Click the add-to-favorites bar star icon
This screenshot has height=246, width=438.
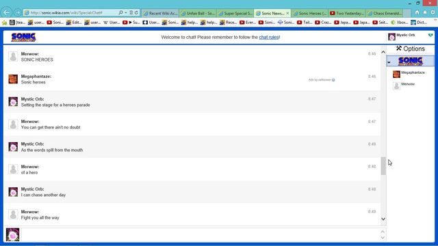click(4, 23)
